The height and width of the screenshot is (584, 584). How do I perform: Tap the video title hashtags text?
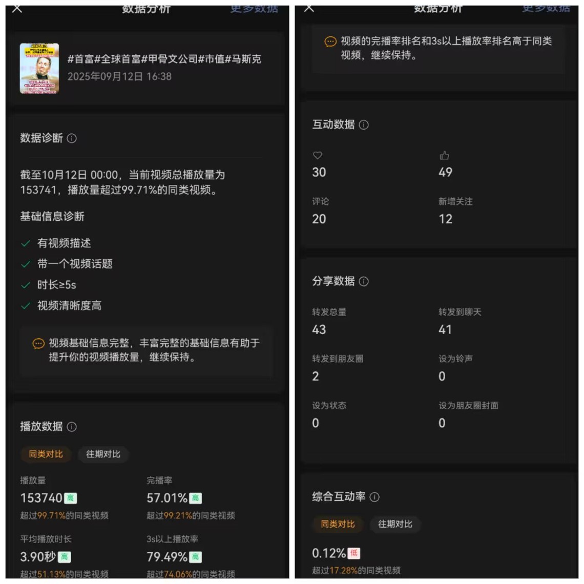coord(164,59)
